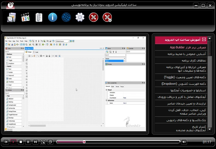This screenshot has width=216, height=149.
Task: Click the video seek progress bar
Action: [118, 142]
